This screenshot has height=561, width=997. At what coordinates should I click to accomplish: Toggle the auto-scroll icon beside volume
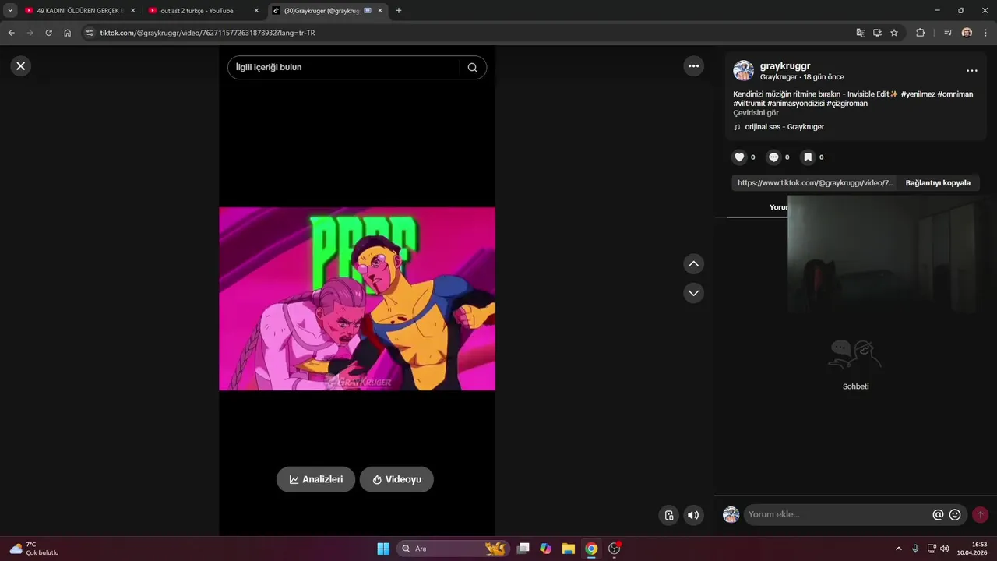[x=668, y=515]
